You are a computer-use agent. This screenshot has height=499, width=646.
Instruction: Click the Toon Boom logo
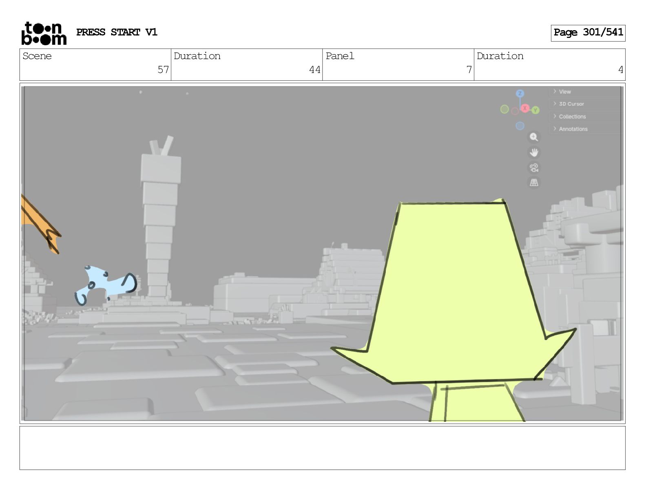[x=44, y=33]
